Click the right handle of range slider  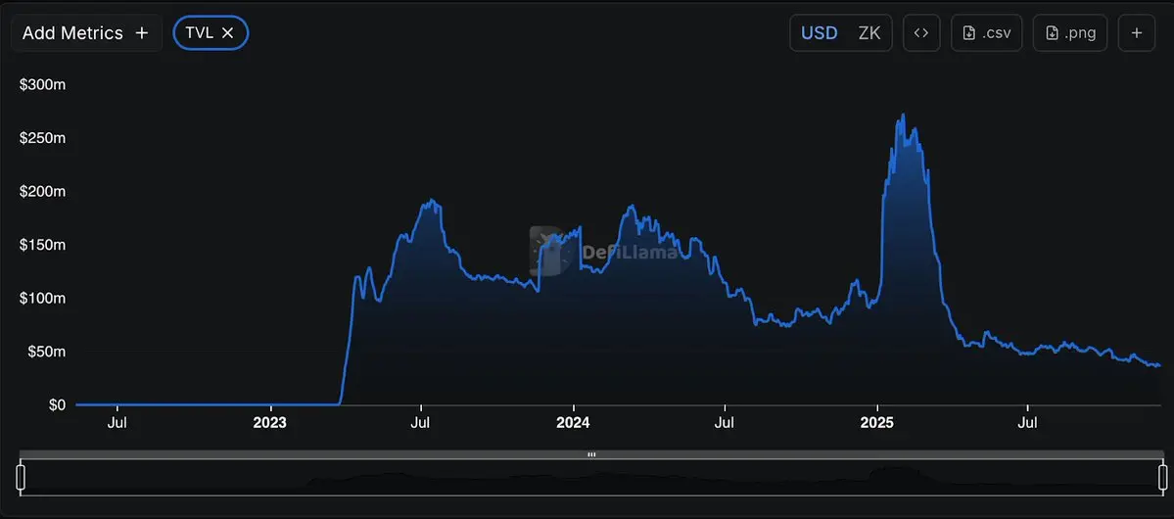click(x=1162, y=477)
